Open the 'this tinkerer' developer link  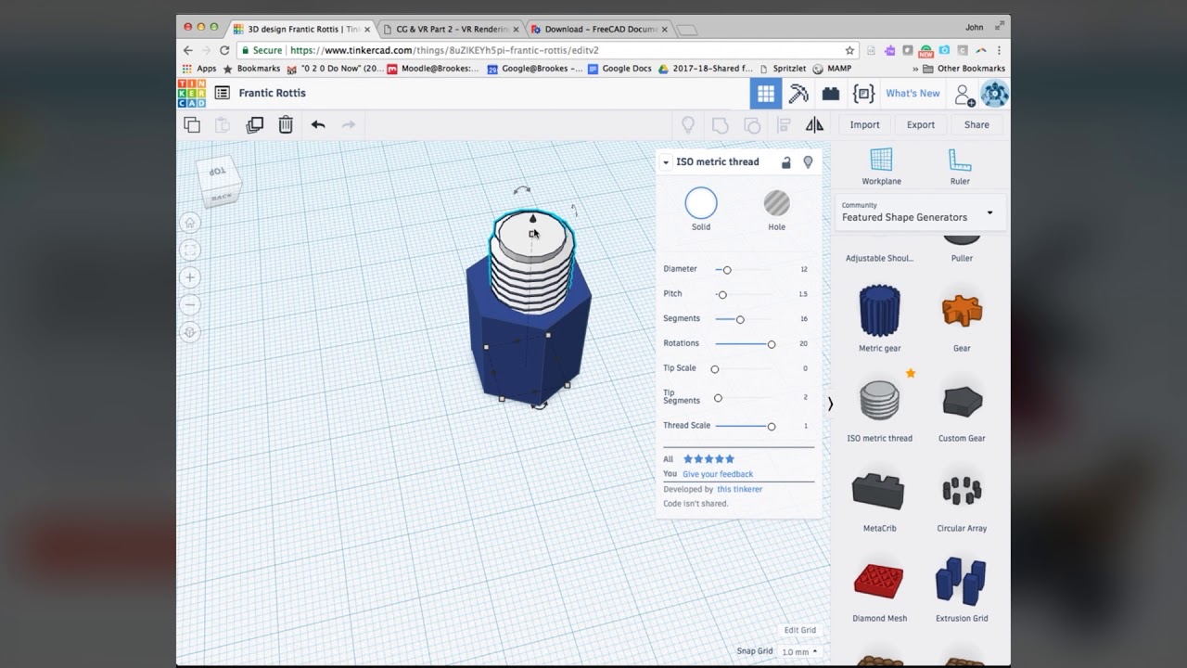(739, 489)
